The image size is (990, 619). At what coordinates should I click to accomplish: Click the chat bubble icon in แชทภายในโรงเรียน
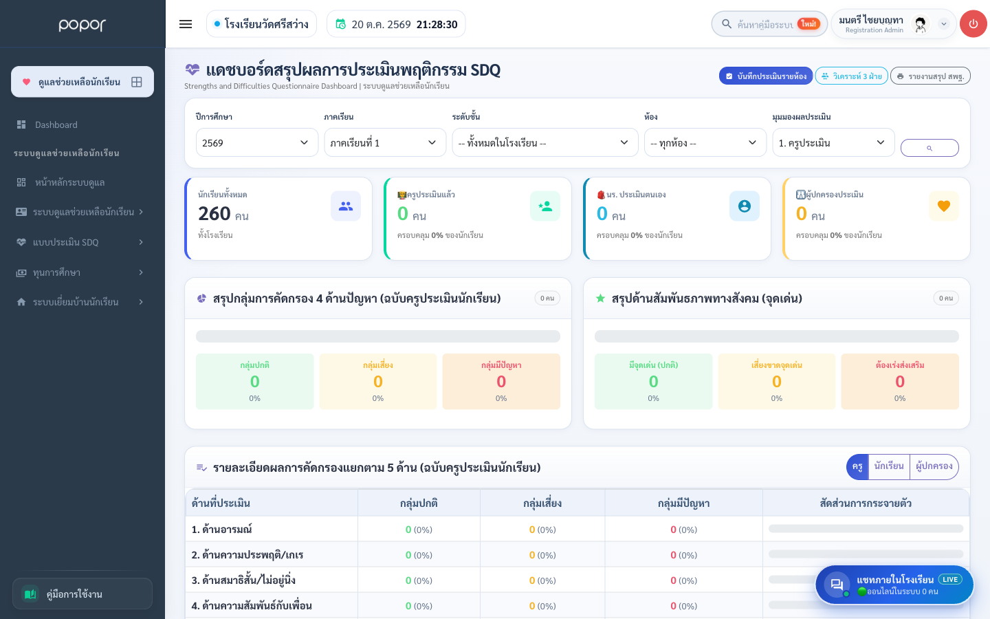837,585
